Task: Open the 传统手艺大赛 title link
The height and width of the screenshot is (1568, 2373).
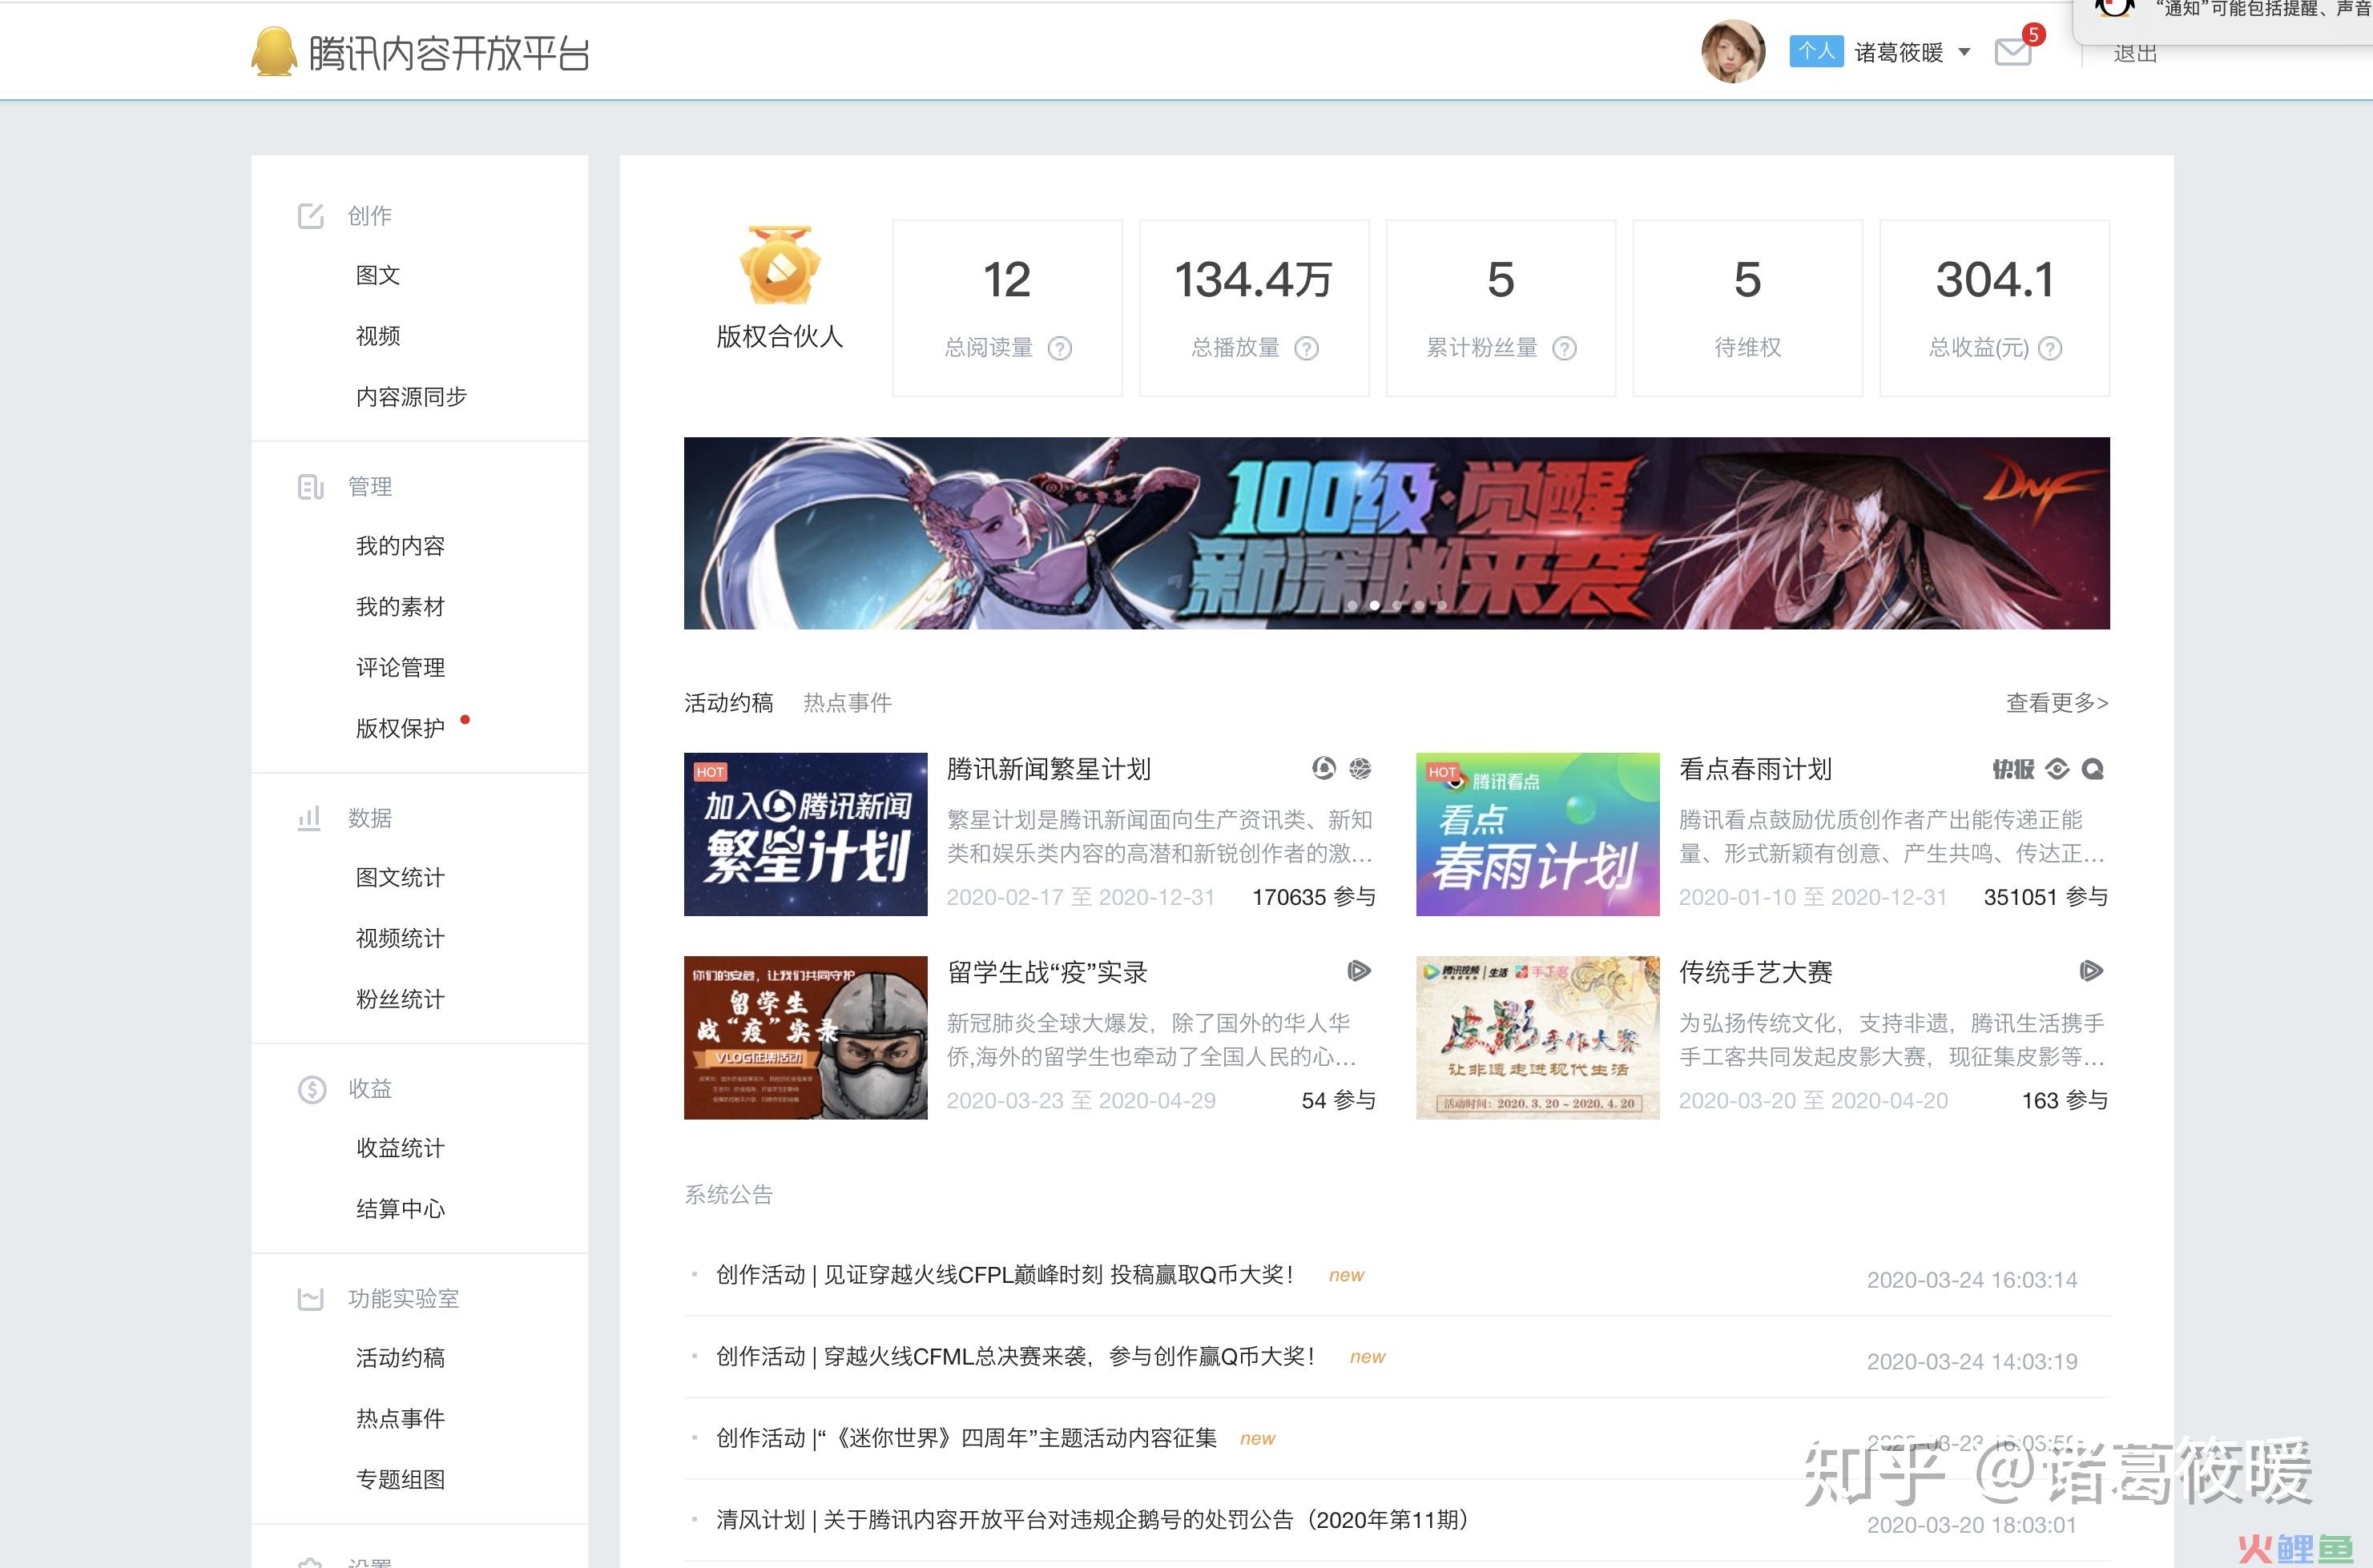Action: tap(1755, 972)
